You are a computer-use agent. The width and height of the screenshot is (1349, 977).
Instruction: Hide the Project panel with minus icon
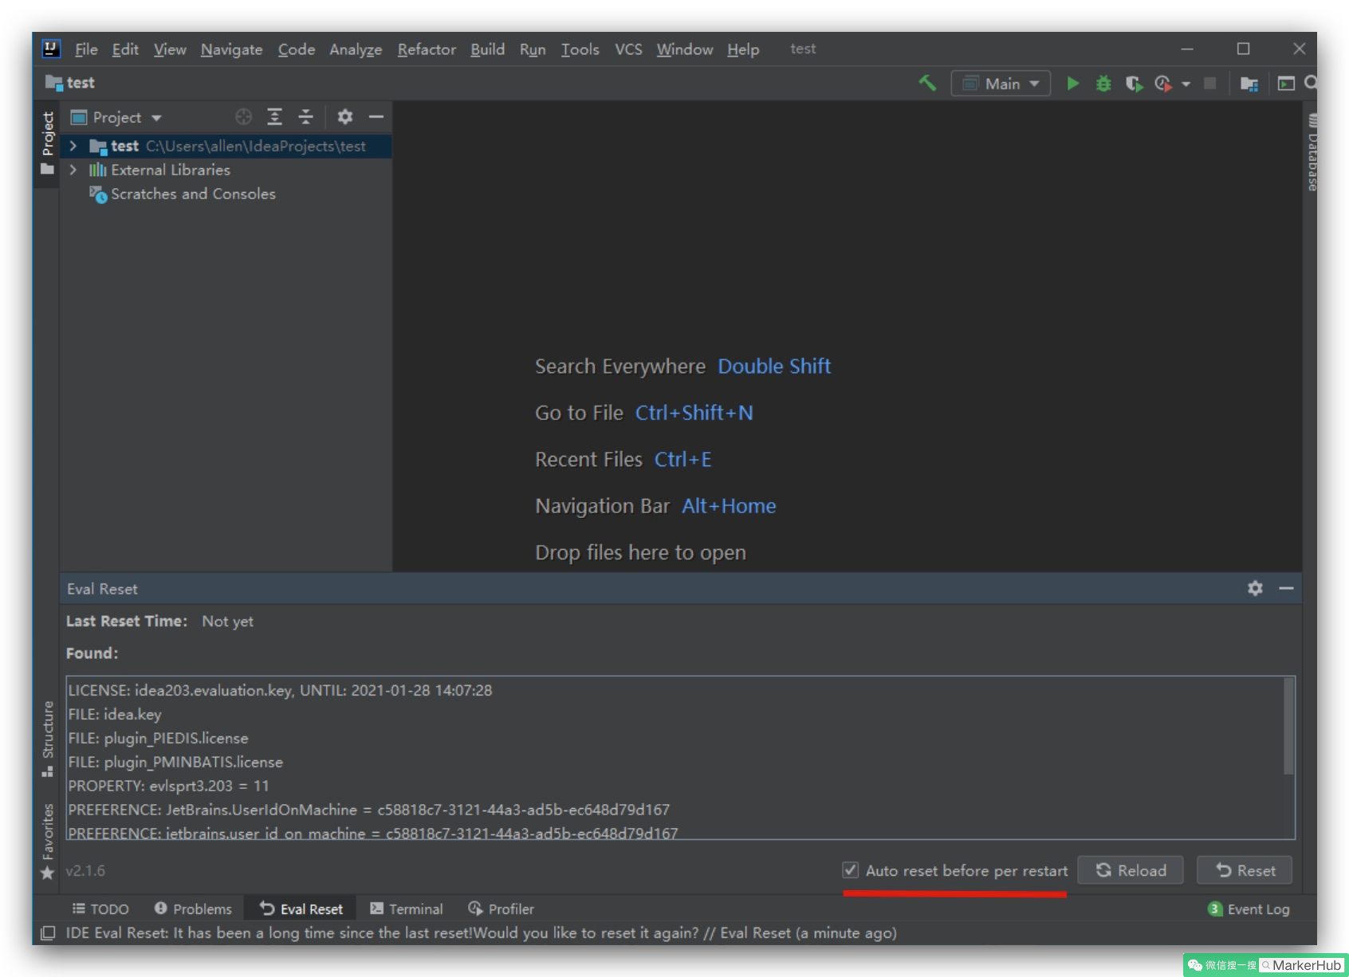pyautogui.click(x=376, y=117)
